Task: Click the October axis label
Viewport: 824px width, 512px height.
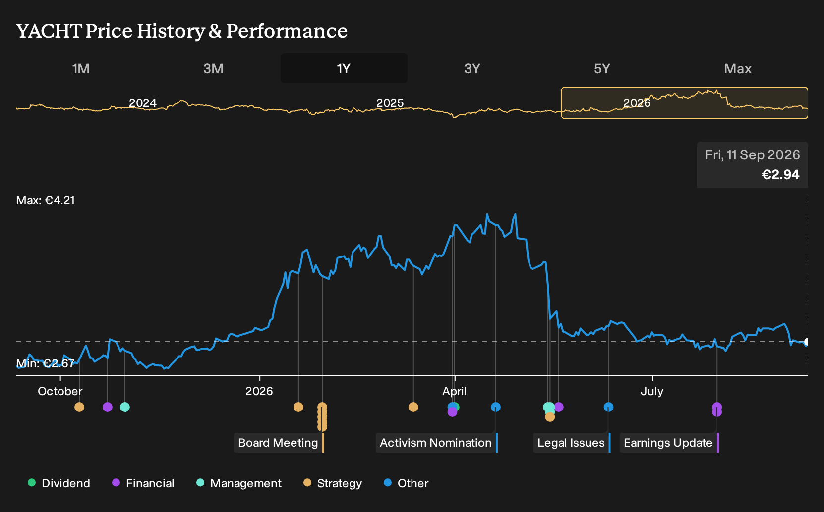Action: pos(60,391)
